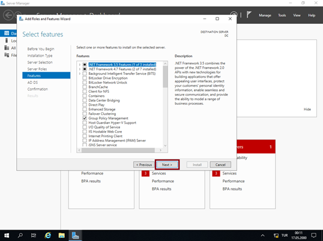Click the Server Manager back arrow
The image size is (323, 241).
[x=8, y=15]
